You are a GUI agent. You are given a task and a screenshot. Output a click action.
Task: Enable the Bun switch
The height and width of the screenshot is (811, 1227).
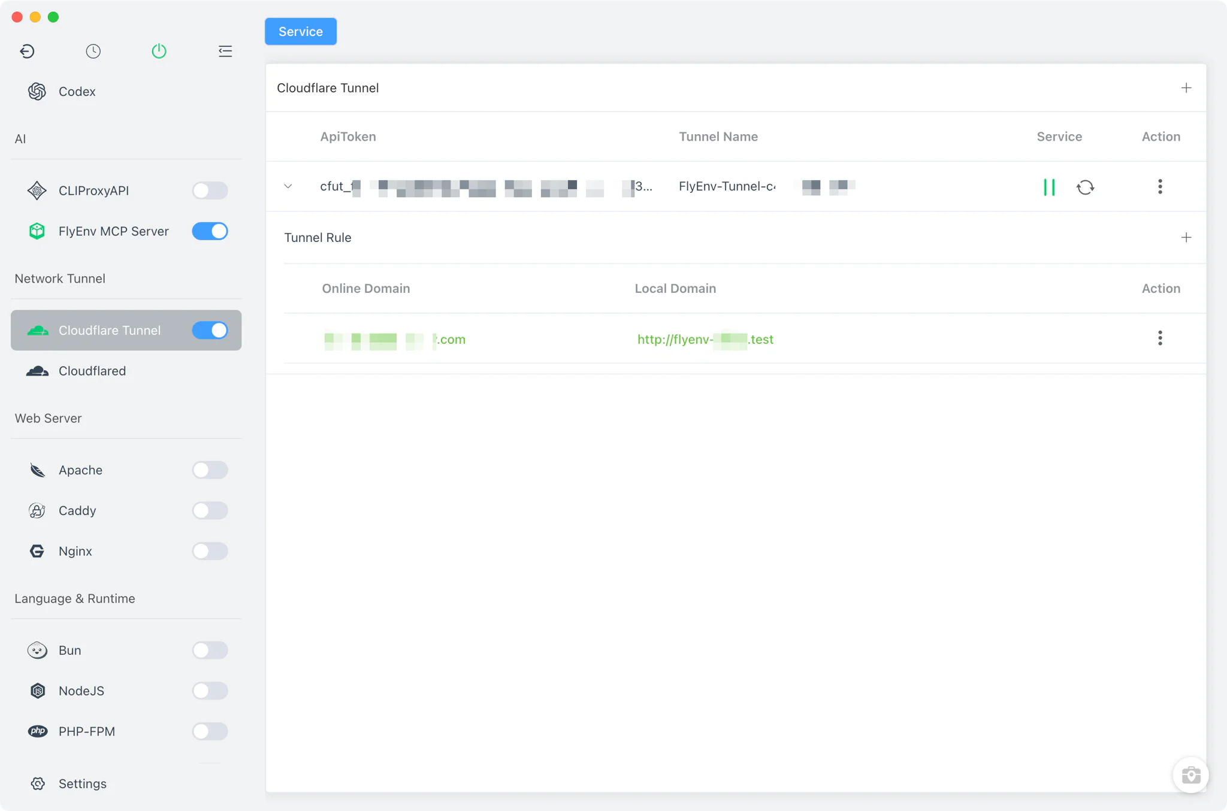click(x=210, y=650)
